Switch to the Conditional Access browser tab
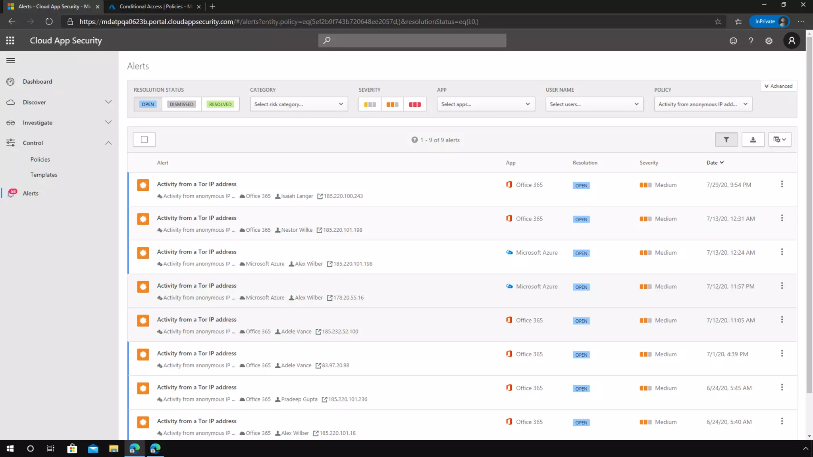This screenshot has height=457, width=813. (x=155, y=6)
